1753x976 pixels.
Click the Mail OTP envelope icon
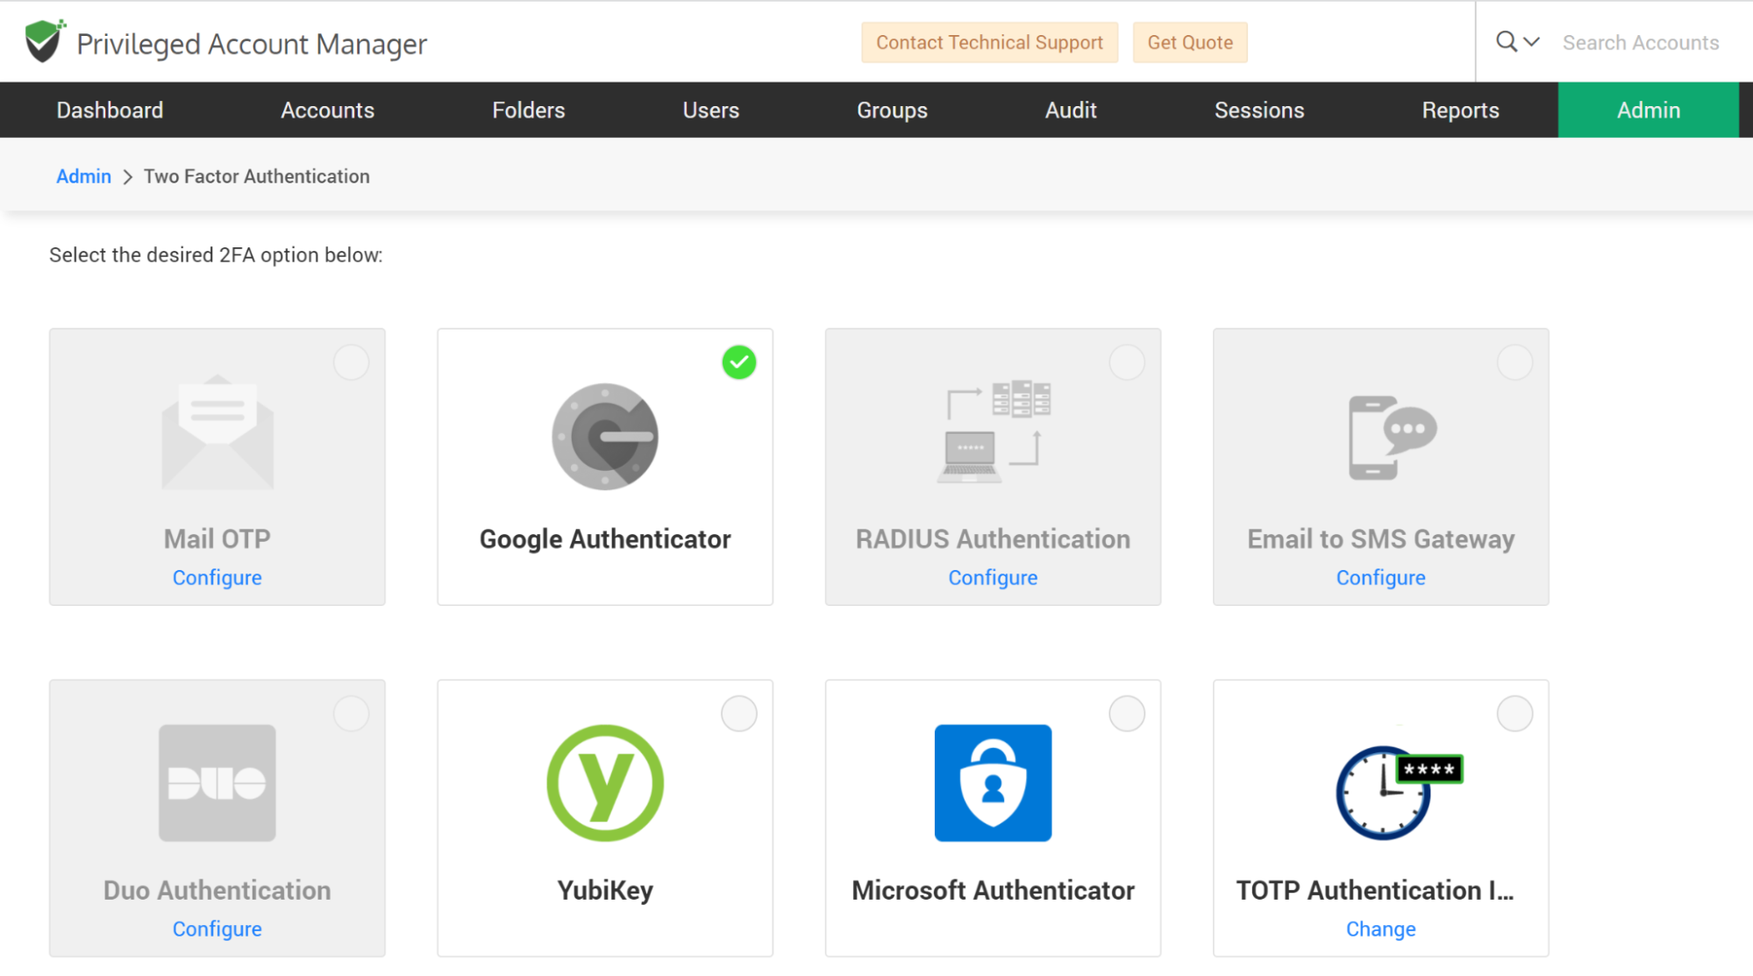click(x=217, y=432)
